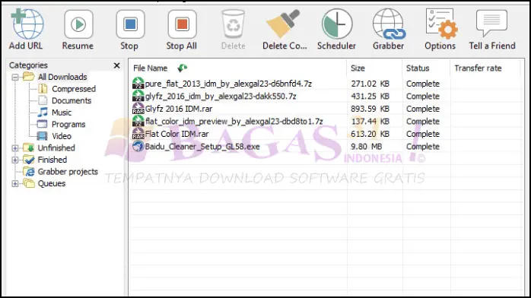
Task: Open the Scheduler clock icon
Action: [337, 24]
